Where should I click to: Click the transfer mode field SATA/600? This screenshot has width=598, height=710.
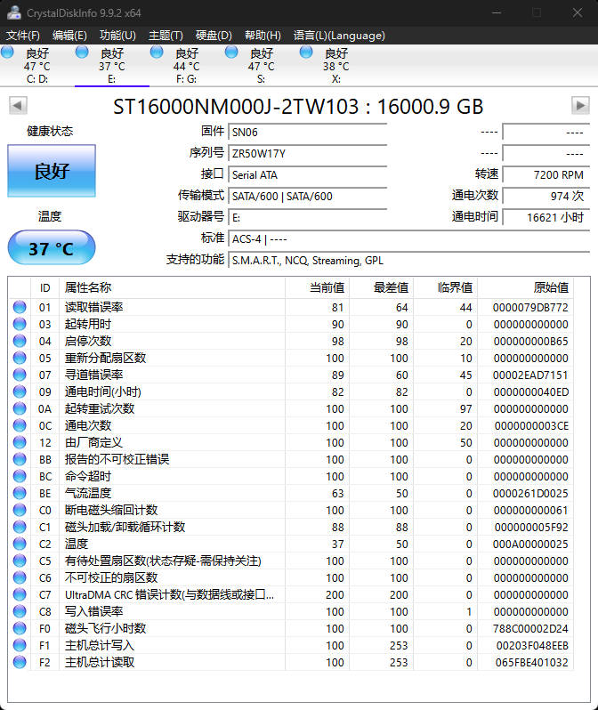[308, 196]
